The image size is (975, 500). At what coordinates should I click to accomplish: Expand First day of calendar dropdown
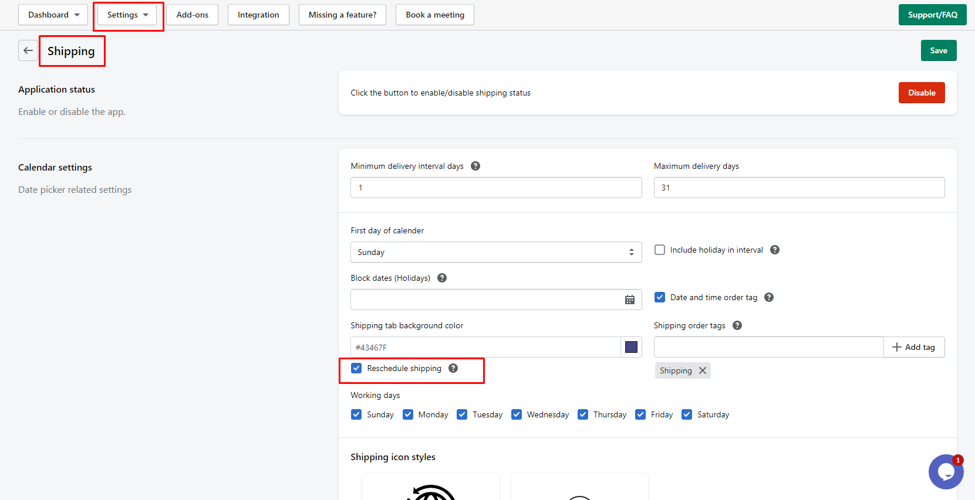tap(496, 252)
